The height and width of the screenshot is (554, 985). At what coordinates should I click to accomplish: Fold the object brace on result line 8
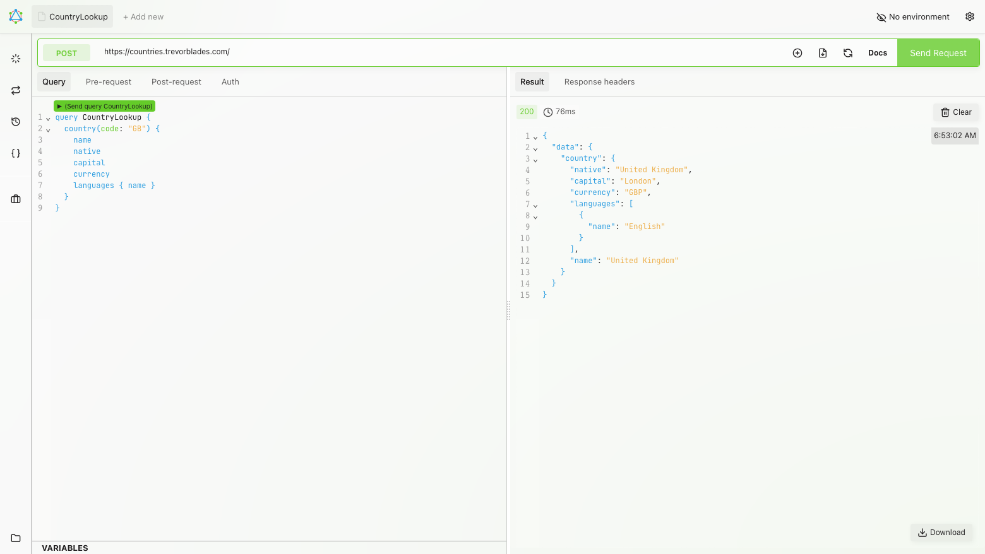[535, 217]
